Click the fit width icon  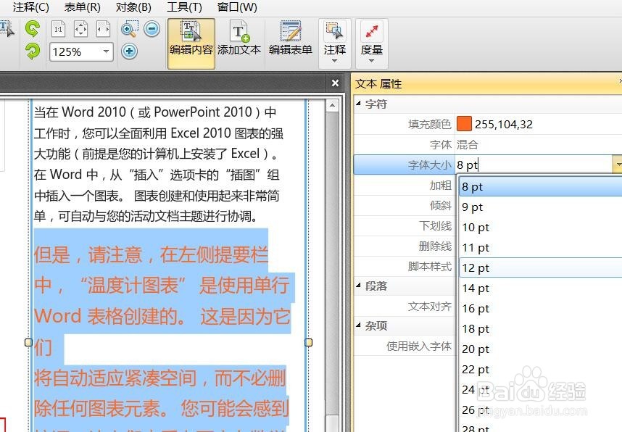coord(103,29)
